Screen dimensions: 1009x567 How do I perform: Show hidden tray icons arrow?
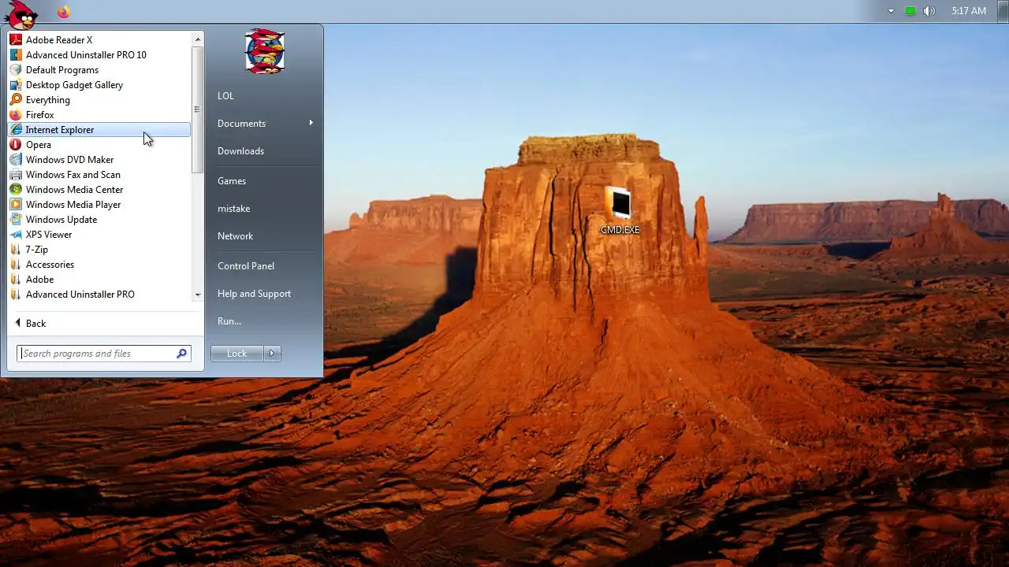[x=892, y=11]
